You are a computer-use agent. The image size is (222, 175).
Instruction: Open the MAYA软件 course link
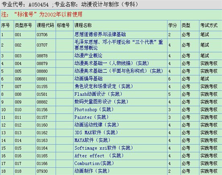[92, 140]
